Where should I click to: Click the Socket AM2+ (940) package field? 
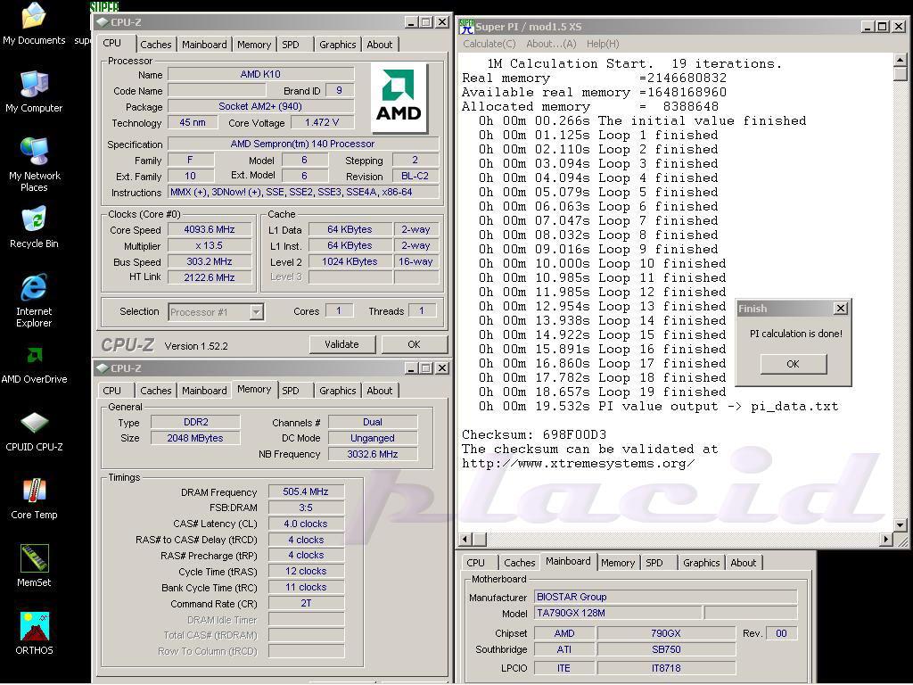[x=260, y=107]
